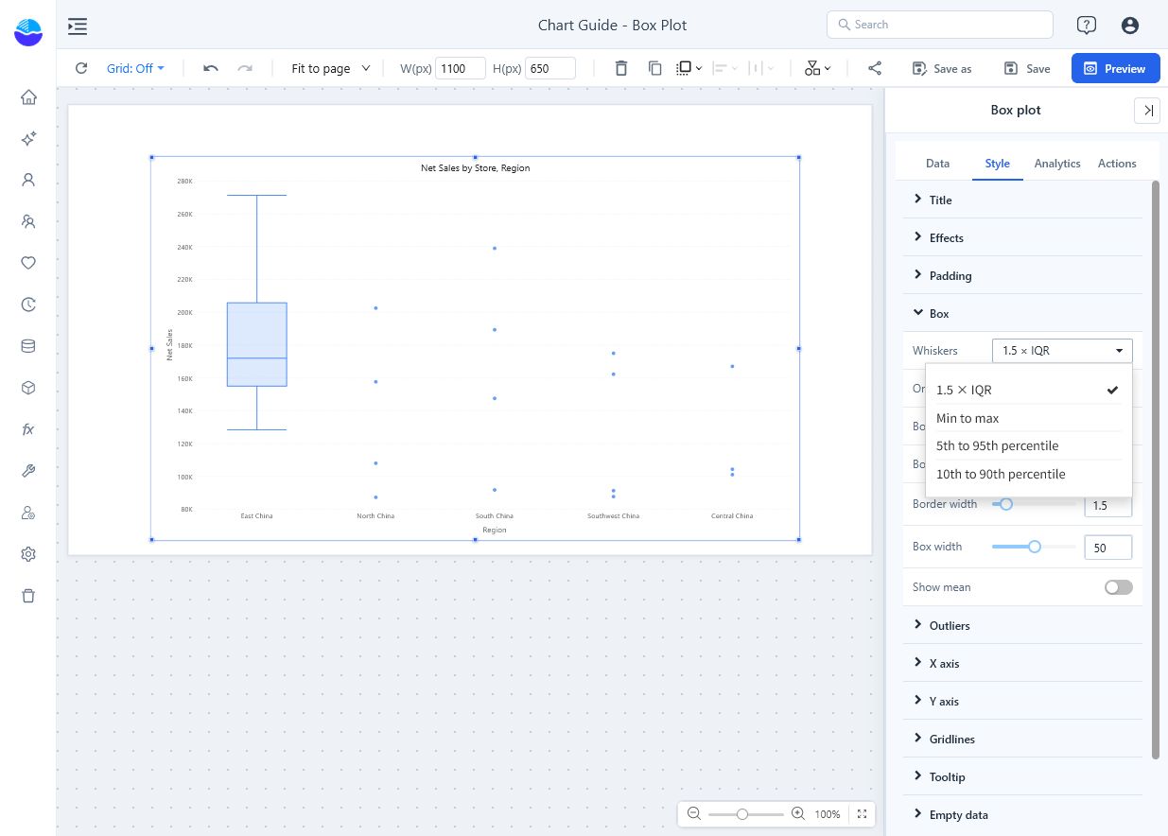Screen dimensions: 1168x836
Task: Switch to the Data tab
Action: point(937,164)
